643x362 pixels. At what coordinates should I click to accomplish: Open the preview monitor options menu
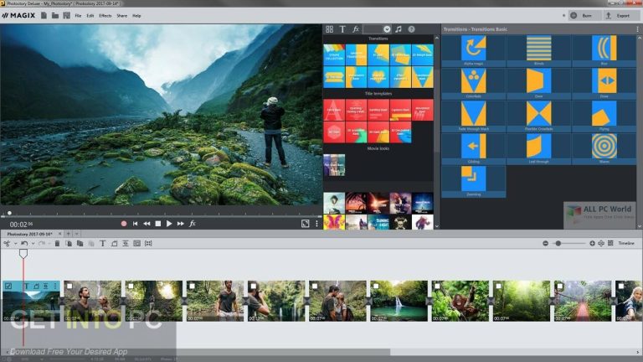[x=316, y=224]
